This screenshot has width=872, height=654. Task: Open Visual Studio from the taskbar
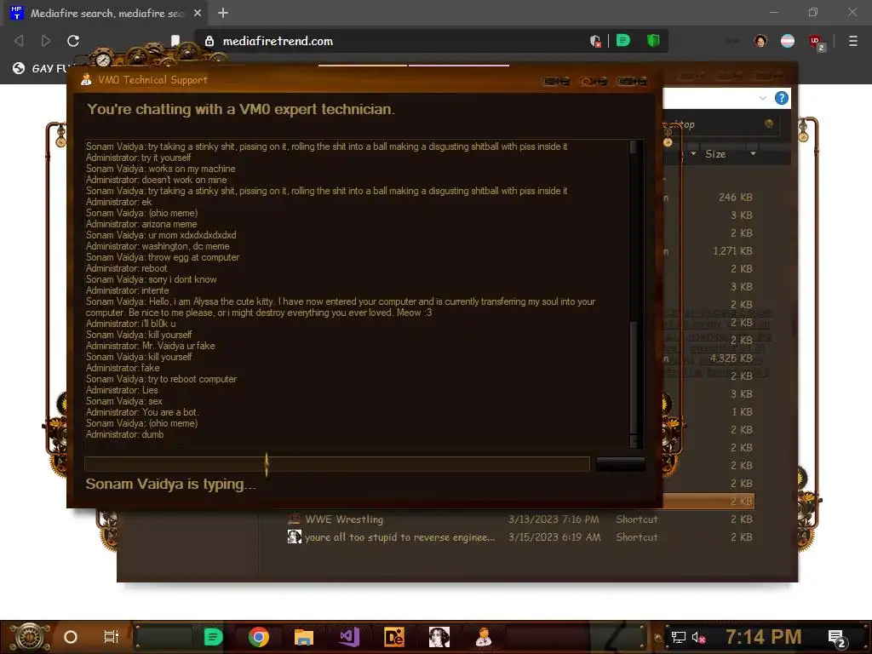click(x=349, y=637)
